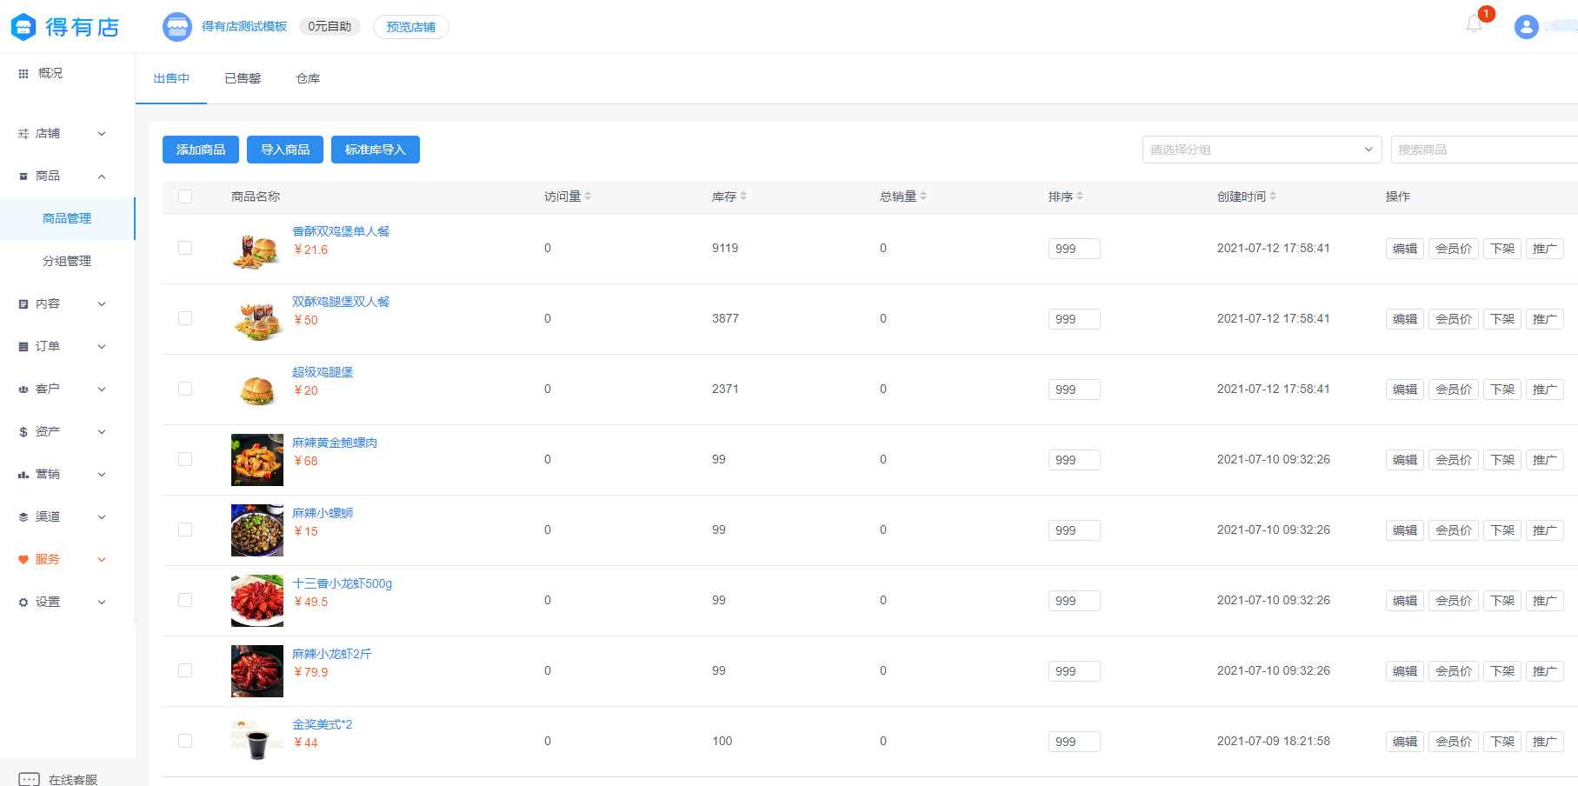Click the 得有店 logo icon
This screenshot has height=786, width=1578.
click(x=23, y=27)
